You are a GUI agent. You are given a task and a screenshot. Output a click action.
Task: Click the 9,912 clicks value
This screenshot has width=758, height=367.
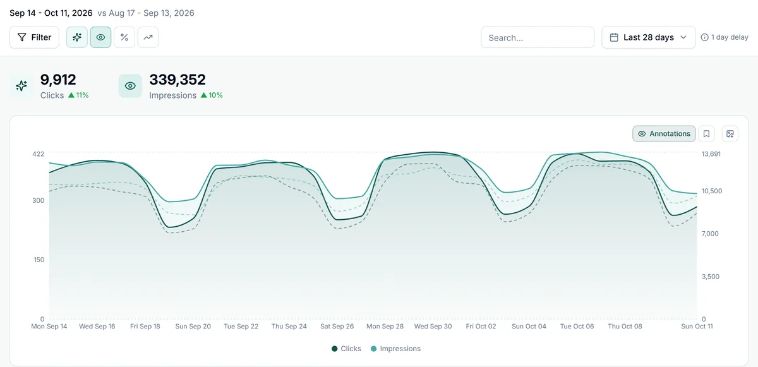click(58, 80)
